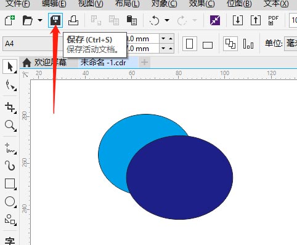Click the Publish to PDF icon

[274, 20]
